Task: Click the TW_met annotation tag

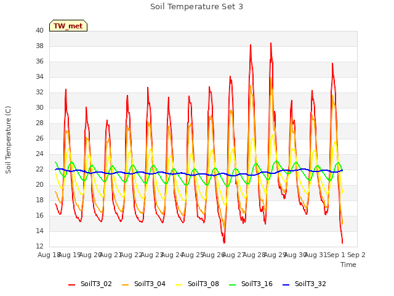Action: pos(68,26)
